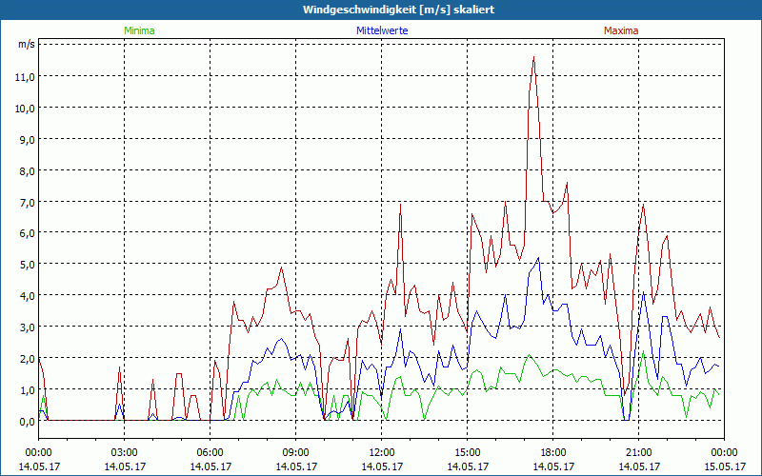
Task: Click the 11,0 y-axis value
Action: [x=26, y=77]
